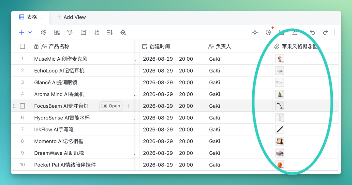352x185 pixels.
Task: Open the row height icon
Action: pyautogui.click(x=110, y=33)
